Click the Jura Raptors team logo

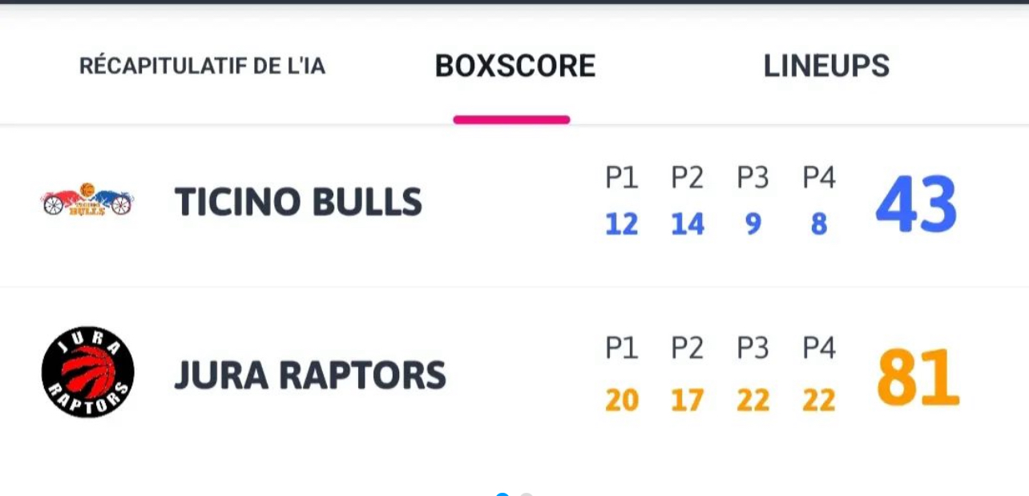tap(87, 372)
